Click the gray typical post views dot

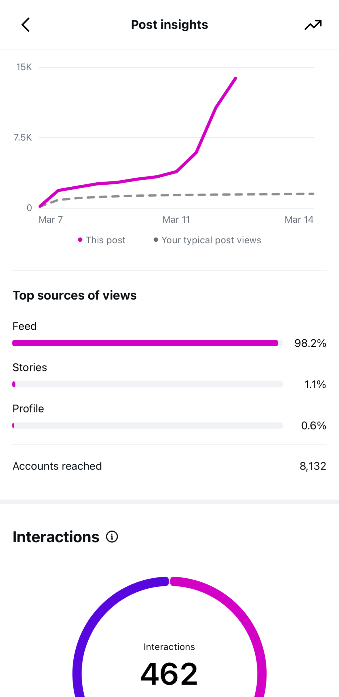[x=156, y=240]
